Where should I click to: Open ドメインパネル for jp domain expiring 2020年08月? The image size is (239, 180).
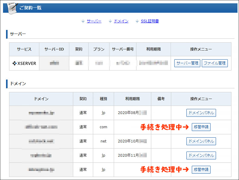(x=201, y=113)
